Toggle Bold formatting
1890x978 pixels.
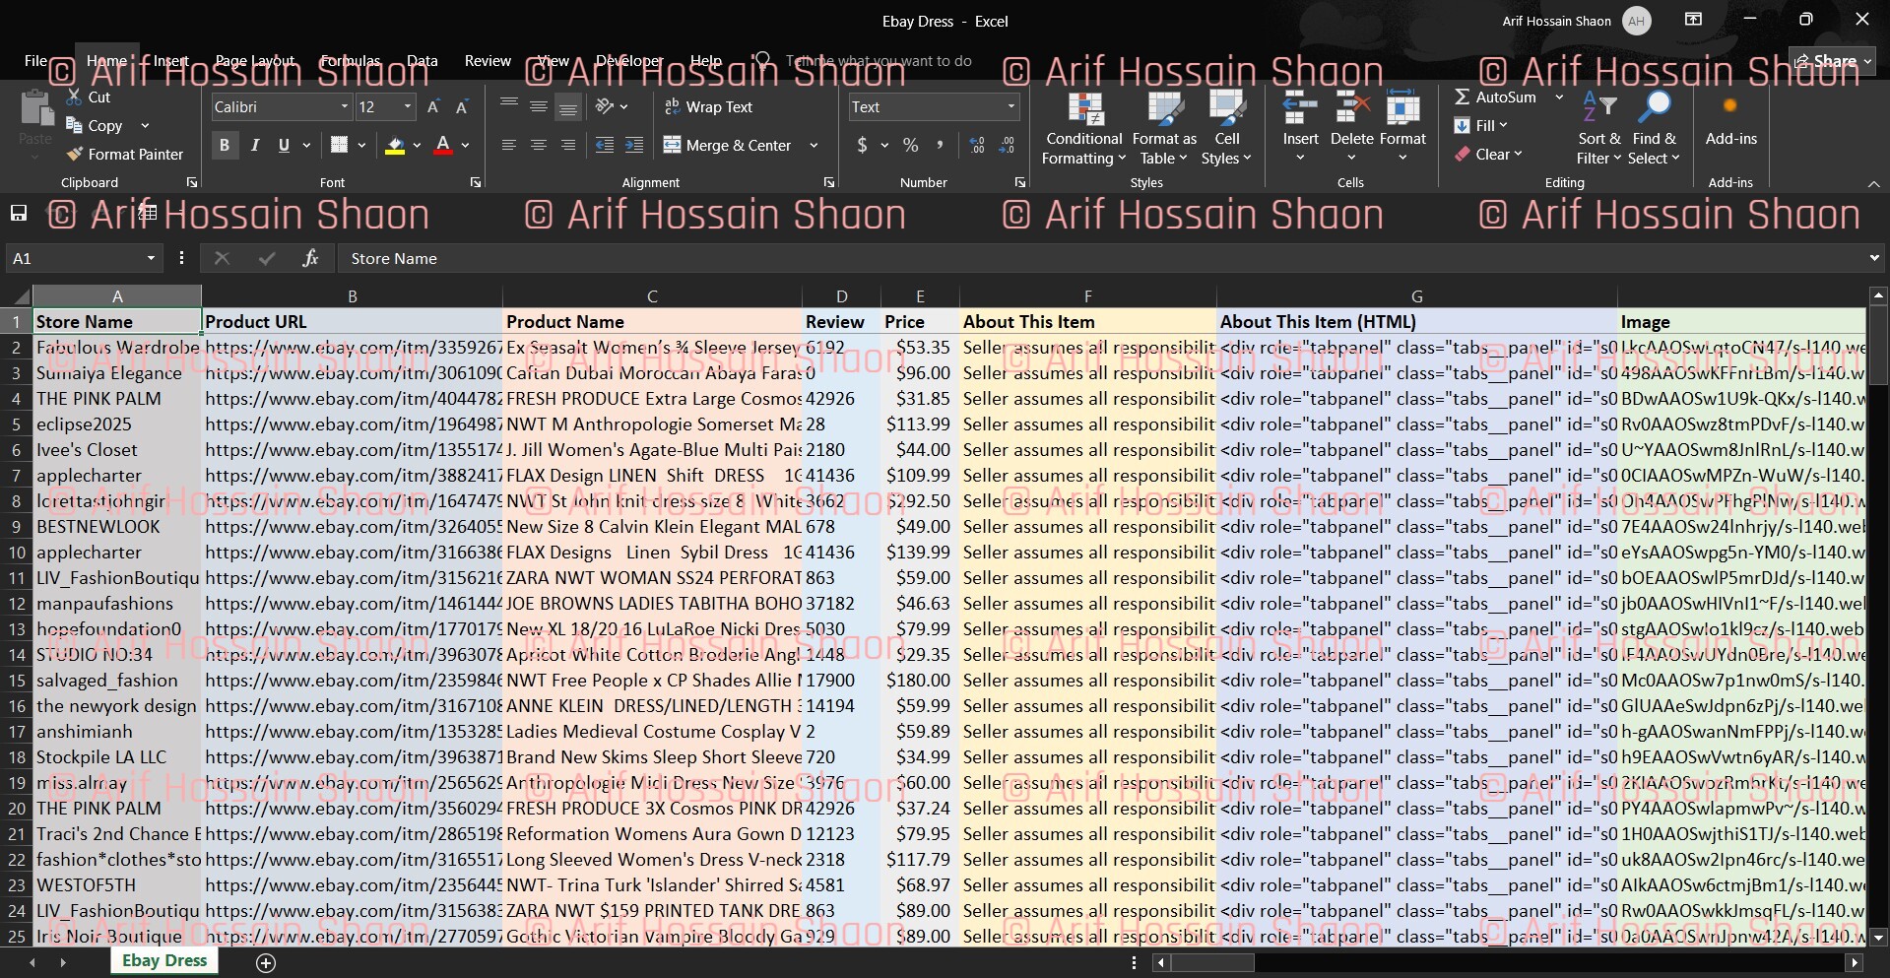point(225,146)
